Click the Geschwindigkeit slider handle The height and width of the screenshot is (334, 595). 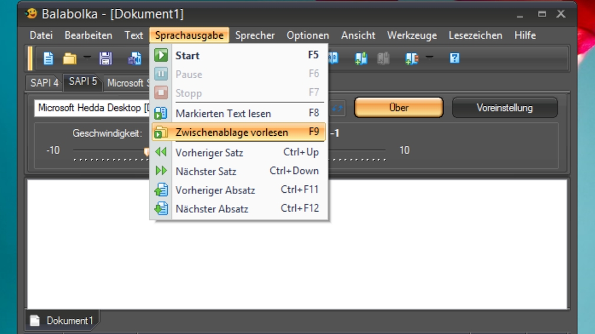click(x=146, y=151)
